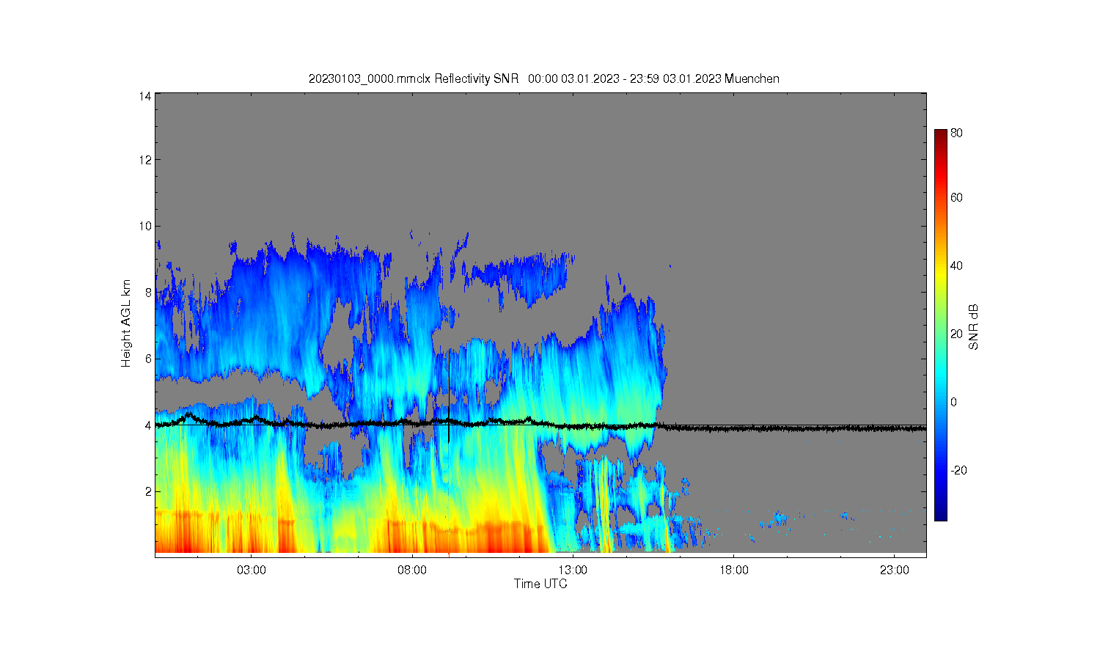Click the 23:00 time tick label
Viewport: 1100px width, 660px height.
pyautogui.click(x=894, y=571)
